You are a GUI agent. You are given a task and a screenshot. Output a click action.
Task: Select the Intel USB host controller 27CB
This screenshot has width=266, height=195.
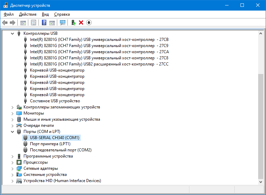click(99, 40)
